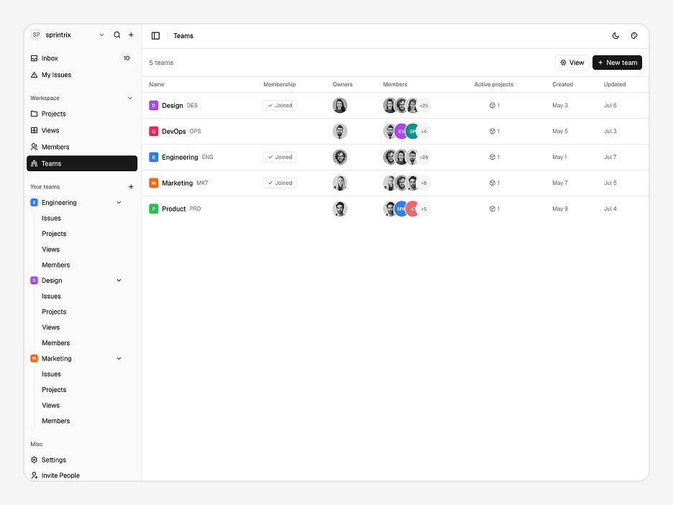Open Members under Marketing in sidebar
This screenshot has height=505, width=673.
(56, 421)
